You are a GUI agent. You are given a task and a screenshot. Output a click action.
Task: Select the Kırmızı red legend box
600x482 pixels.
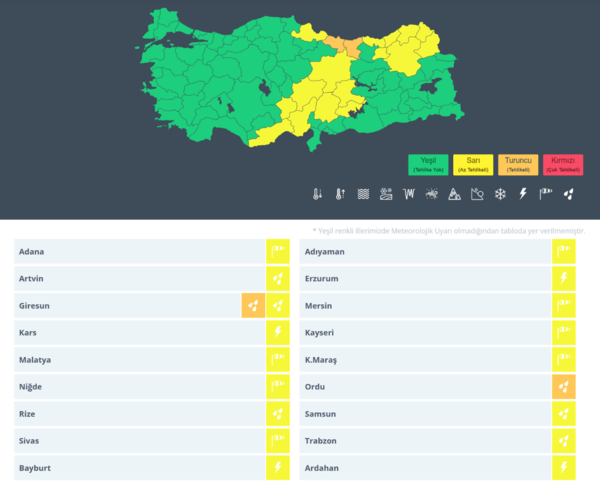click(563, 165)
